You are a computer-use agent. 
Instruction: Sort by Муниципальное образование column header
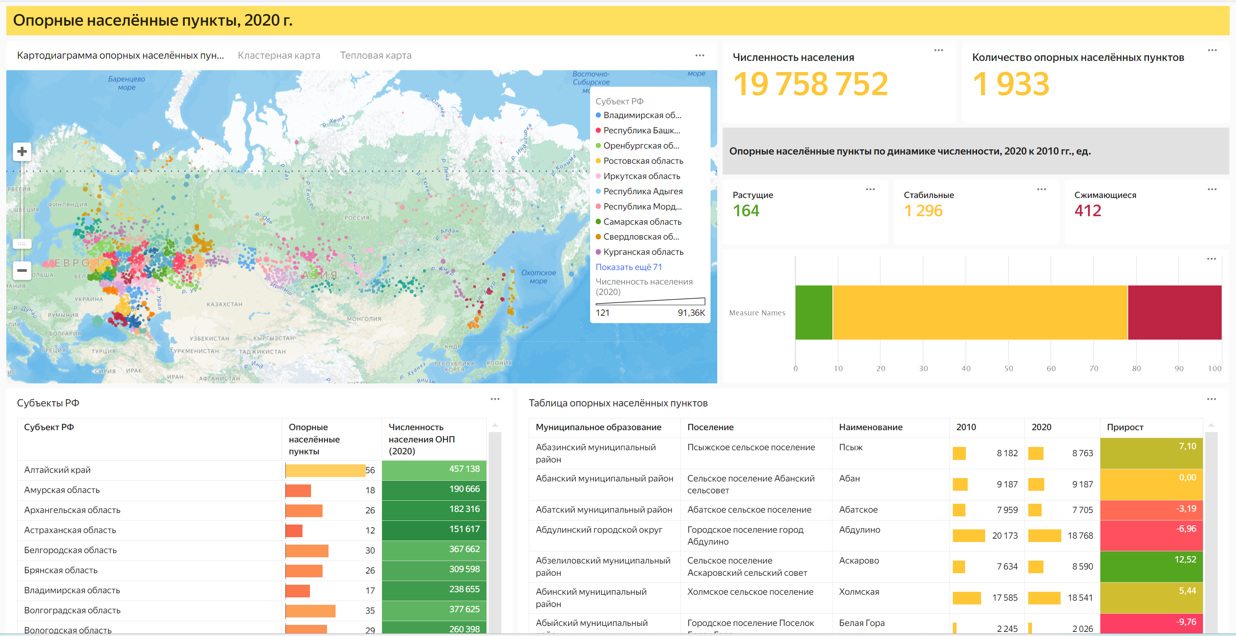[x=605, y=427]
